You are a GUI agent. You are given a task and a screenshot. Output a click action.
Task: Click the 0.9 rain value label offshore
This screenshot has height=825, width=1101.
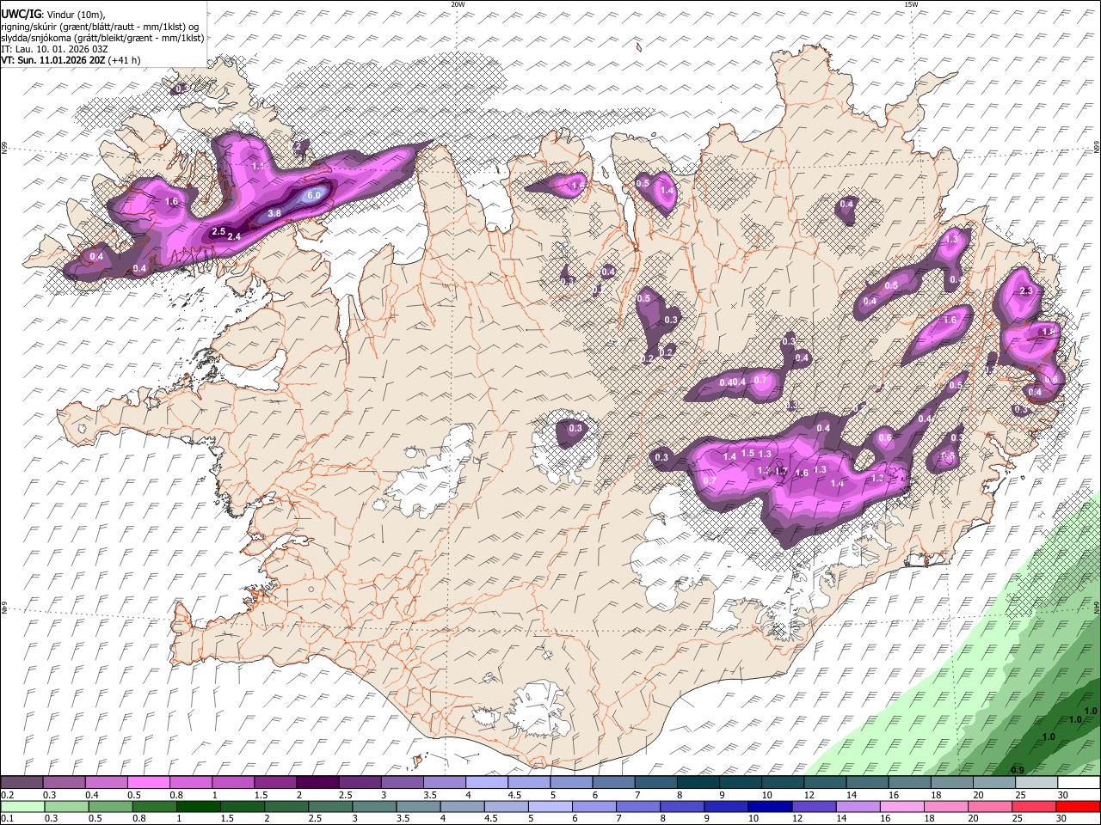pyautogui.click(x=1018, y=769)
